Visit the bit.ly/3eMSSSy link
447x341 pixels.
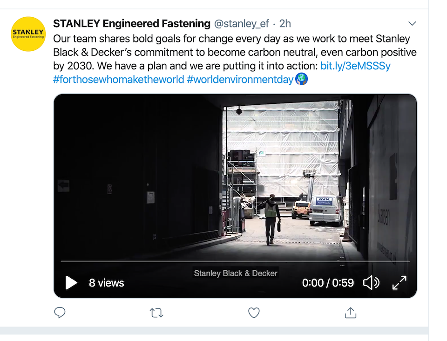pyautogui.click(x=356, y=66)
